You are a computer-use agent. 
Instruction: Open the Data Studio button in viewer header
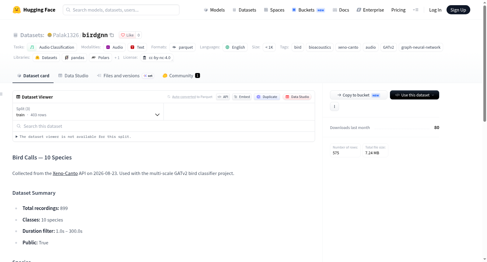[297, 97]
